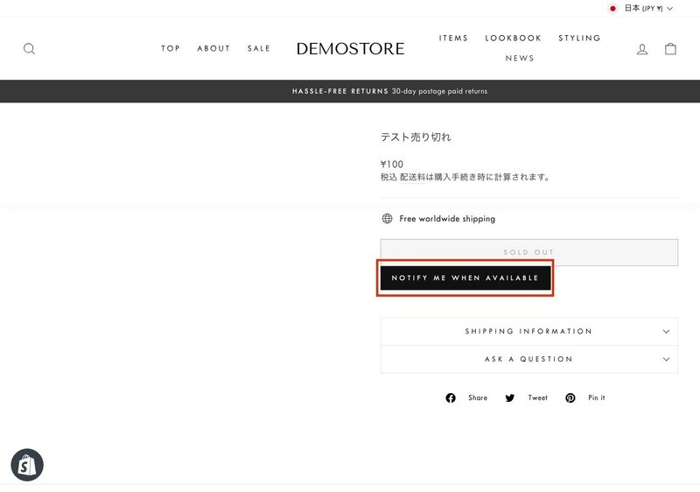
Task: Open the STYLING menu item
Action: click(x=579, y=38)
